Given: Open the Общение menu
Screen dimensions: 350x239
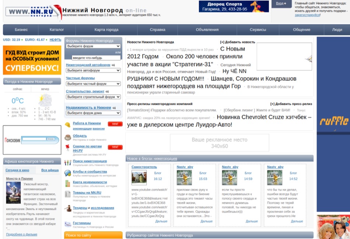Looking at the screenshot, I should (x=302, y=30).
